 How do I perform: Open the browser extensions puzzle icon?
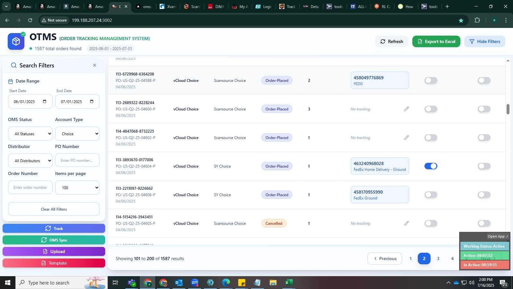[477, 20]
